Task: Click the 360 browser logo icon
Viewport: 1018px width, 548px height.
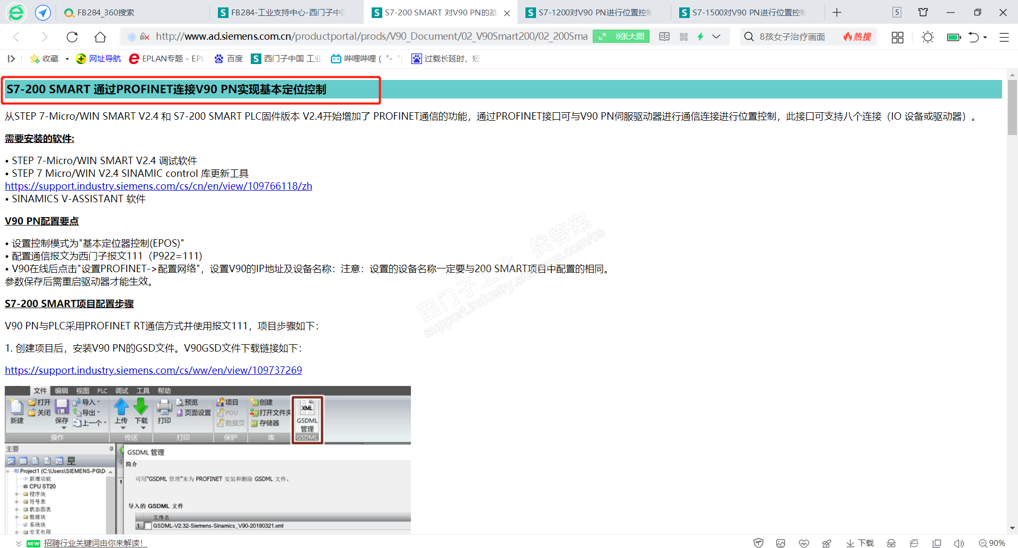Action: [16, 12]
